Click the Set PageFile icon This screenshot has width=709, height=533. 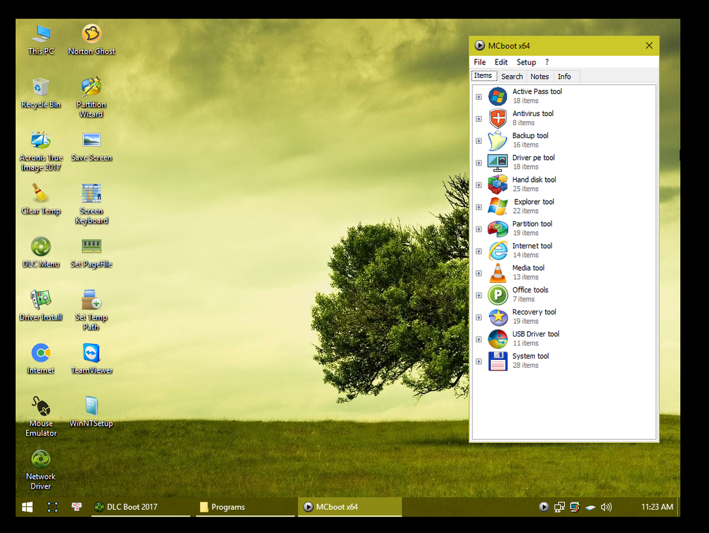[91, 253]
